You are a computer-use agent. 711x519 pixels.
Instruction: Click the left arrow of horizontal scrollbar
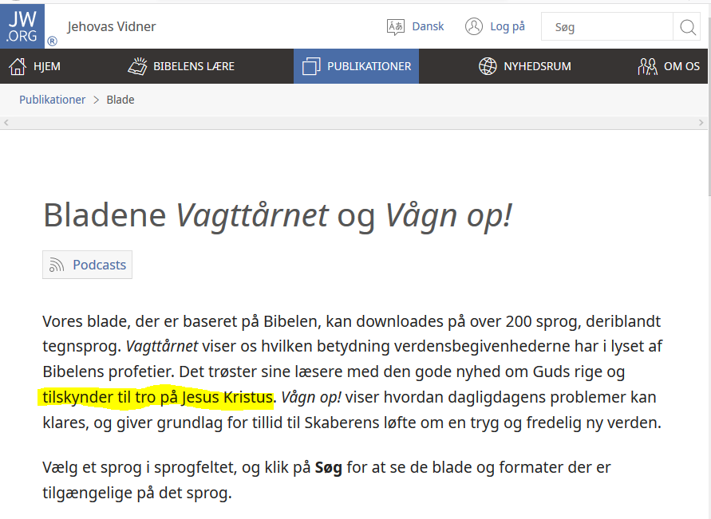[x=6, y=123]
